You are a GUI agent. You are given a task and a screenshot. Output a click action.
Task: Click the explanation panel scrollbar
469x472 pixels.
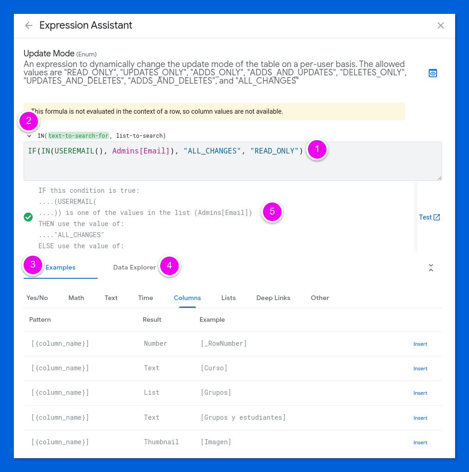[416, 217]
